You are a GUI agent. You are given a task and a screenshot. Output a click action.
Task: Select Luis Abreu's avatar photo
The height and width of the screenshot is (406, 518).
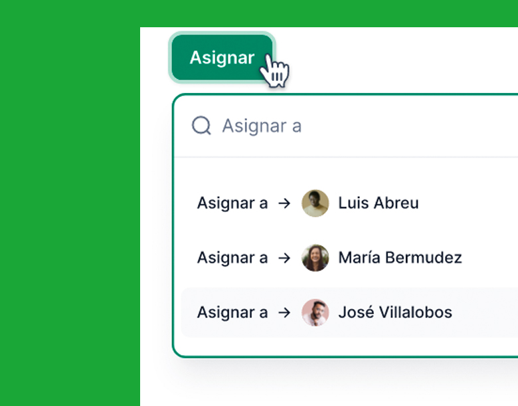pyautogui.click(x=315, y=203)
